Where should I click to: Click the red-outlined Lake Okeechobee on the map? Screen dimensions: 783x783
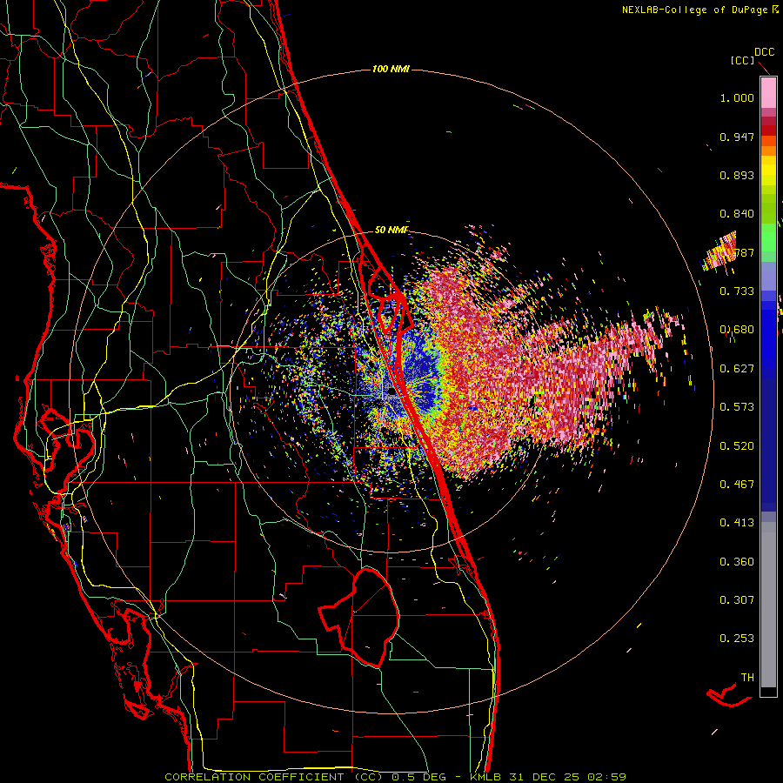click(359, 618)
